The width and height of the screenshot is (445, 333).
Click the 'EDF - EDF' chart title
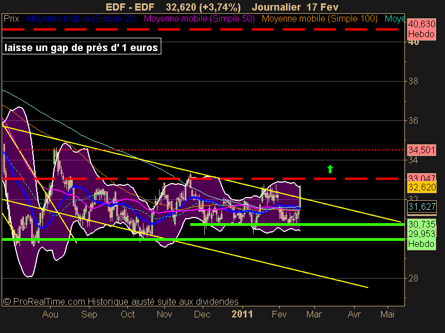[130, 7]
